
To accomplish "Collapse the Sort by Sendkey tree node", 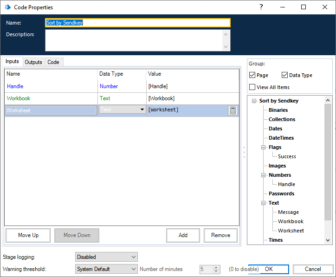I will pyautogui.click(x=254, y=101).
